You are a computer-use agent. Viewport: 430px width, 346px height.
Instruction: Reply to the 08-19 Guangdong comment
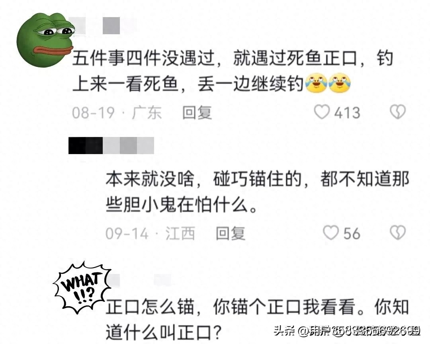[x=197, y=112]
